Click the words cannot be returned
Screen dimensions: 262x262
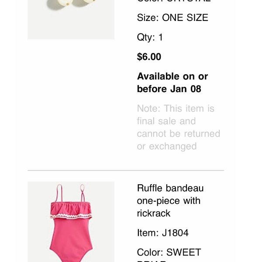(179, 134)
